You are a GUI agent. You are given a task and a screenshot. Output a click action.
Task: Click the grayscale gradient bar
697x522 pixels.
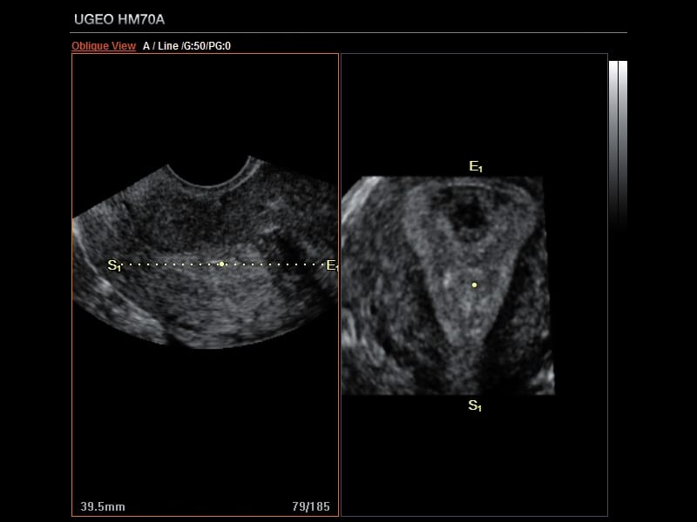click(x=613, y=139)
